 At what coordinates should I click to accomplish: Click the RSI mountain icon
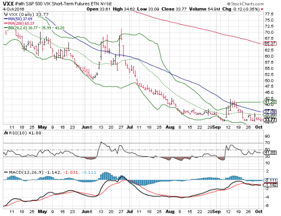point(6,133)
